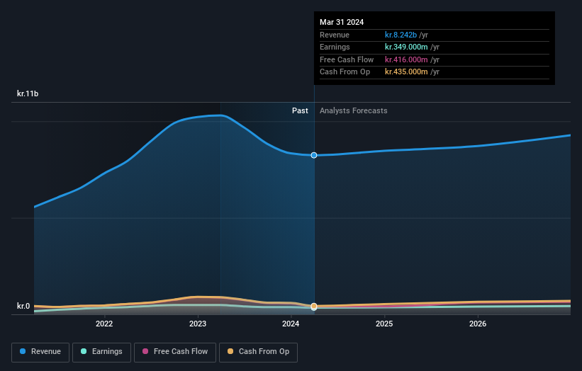Viewport: 582px width, 371px height.
Task: Select the Cash From Op marker at Mar 2024
Action: click(314, 306)
